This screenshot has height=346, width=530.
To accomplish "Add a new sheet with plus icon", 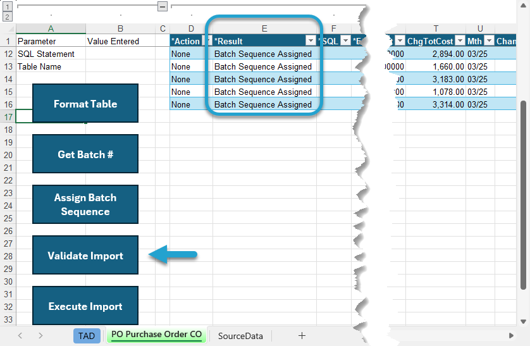I will [302, 335].
